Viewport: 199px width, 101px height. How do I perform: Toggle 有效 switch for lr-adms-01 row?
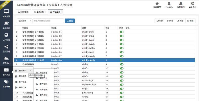point(121,32)
